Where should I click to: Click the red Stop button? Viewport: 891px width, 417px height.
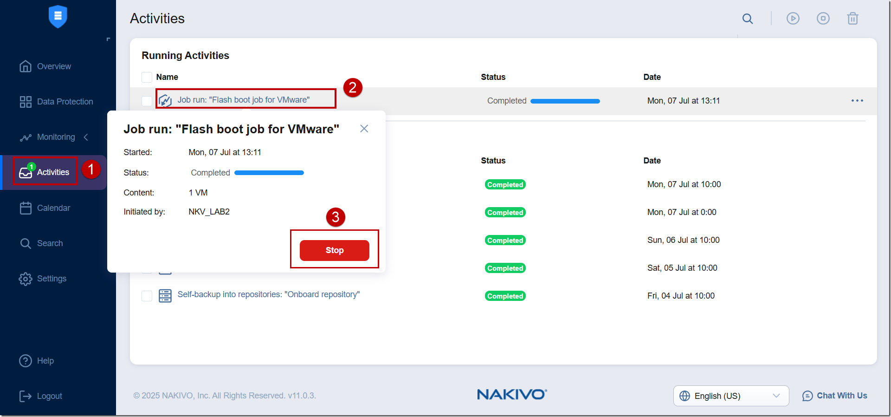[x=335, y=250]
